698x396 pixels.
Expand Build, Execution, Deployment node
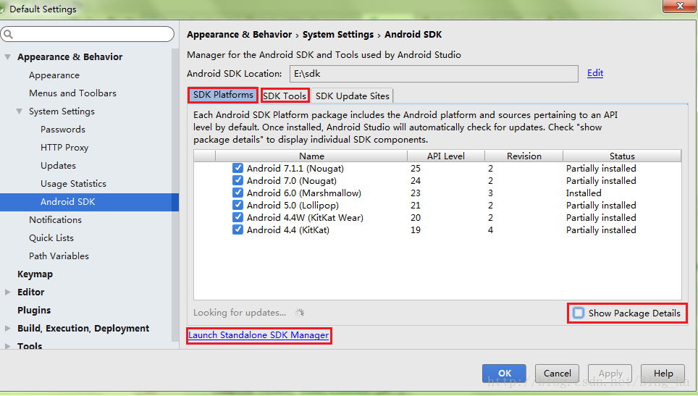(x=7, y=329)
